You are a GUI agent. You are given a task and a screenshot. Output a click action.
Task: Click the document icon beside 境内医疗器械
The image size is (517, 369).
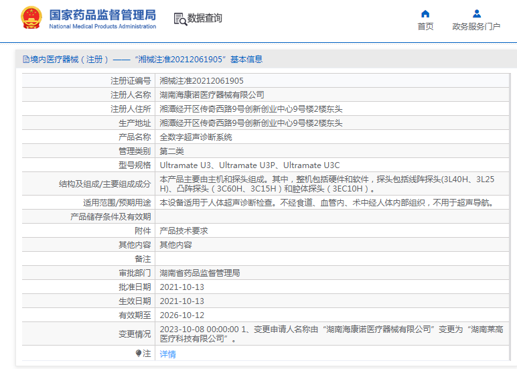(25, 60)
